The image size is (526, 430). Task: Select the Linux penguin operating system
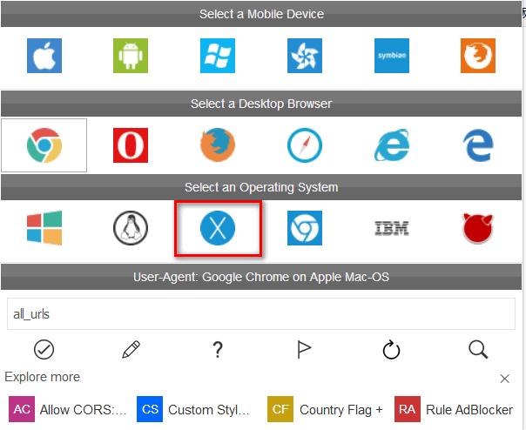tap(131, 229)
